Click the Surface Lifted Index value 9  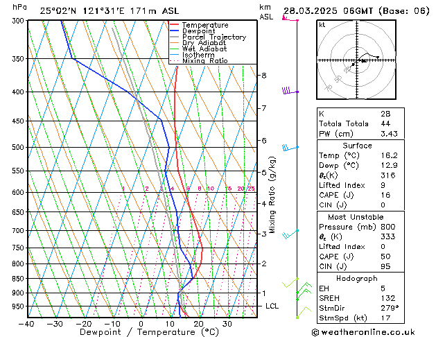point(383,185)
